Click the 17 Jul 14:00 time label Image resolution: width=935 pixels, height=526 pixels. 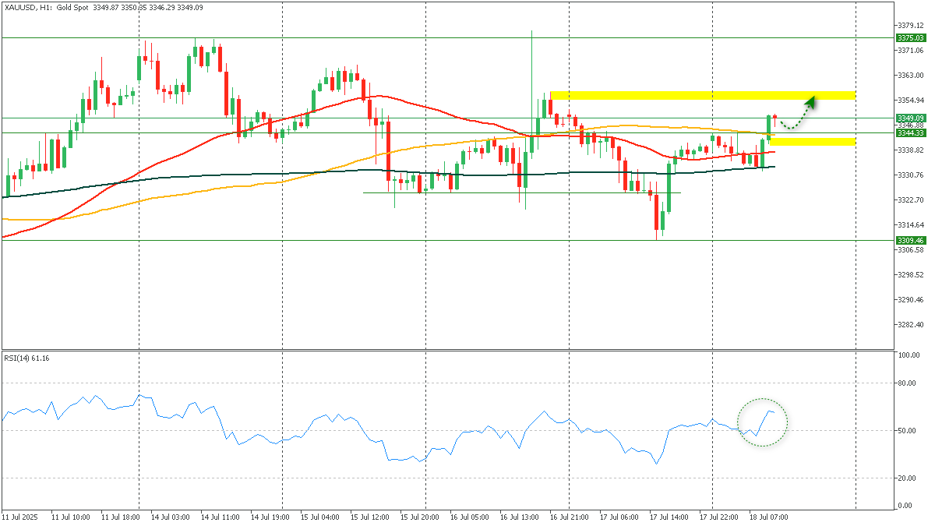point(669,517)
